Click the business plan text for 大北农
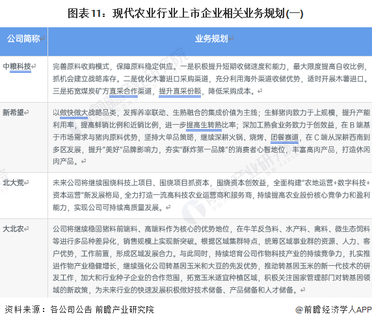 211,259
